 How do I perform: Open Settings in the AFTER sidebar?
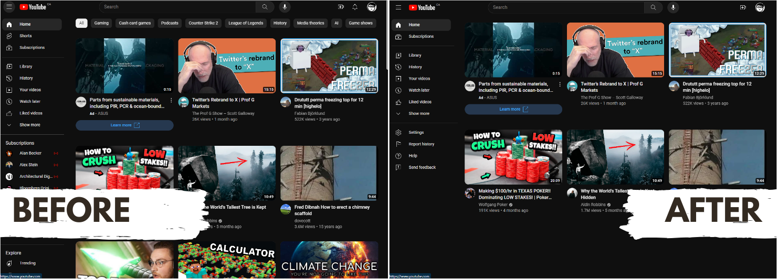click(421, 132)
